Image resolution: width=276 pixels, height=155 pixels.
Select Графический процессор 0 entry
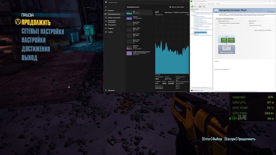(139, 53)
